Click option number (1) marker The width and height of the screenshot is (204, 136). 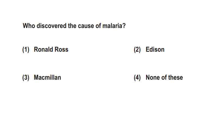click(26, 50)
